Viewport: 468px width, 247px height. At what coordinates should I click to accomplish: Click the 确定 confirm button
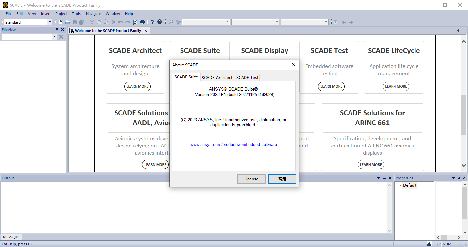[x=282, y=179]
